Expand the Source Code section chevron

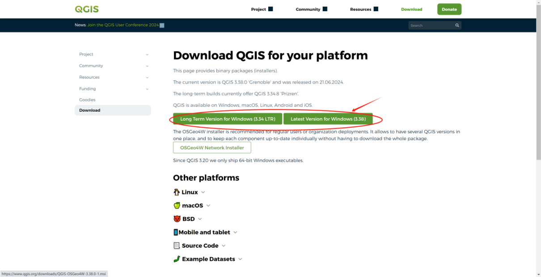(x=224, y=246)
